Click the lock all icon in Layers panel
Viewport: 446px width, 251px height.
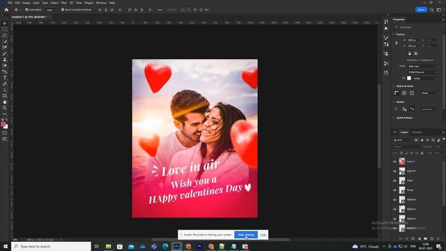coord(422,153)
